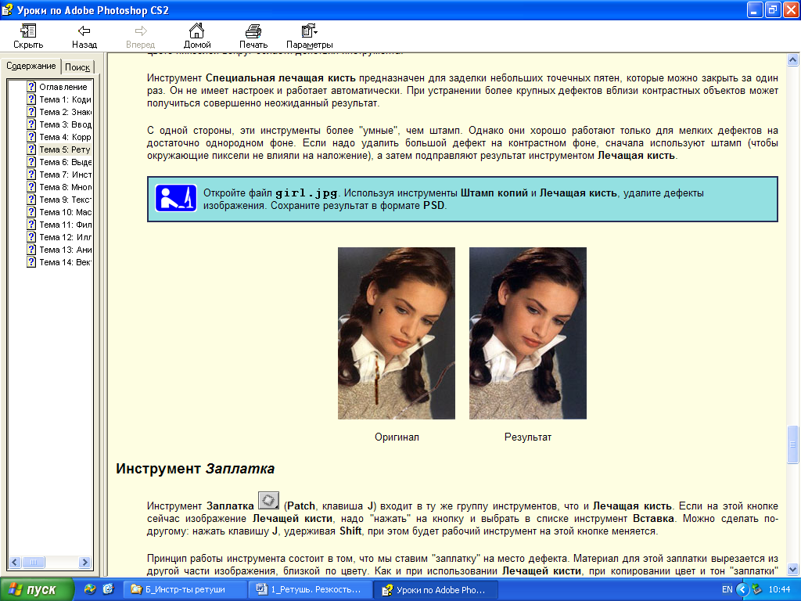Click the content pane scroll down arrow
Image resolution: width=801 pixels, height=601 pixels.
pyautogui.click(x=793, y=569)
